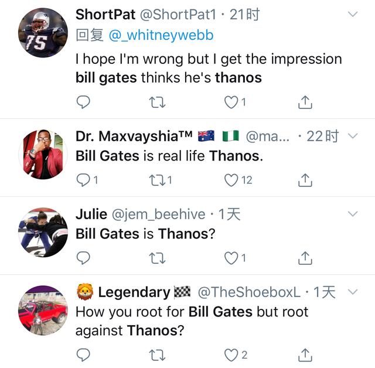Expand options on Legendary's tweet

[353, 292]
